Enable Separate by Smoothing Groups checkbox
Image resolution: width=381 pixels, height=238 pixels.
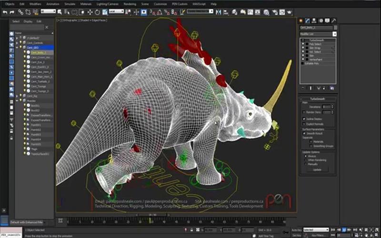coord(311,146)
